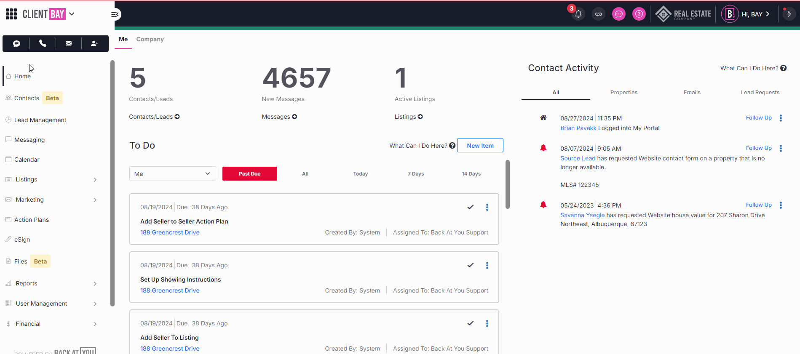The height and width of the screenshot is (354, 800).
Task: Filter to-dos by 14 Days
Action: (x=471, y=174)
